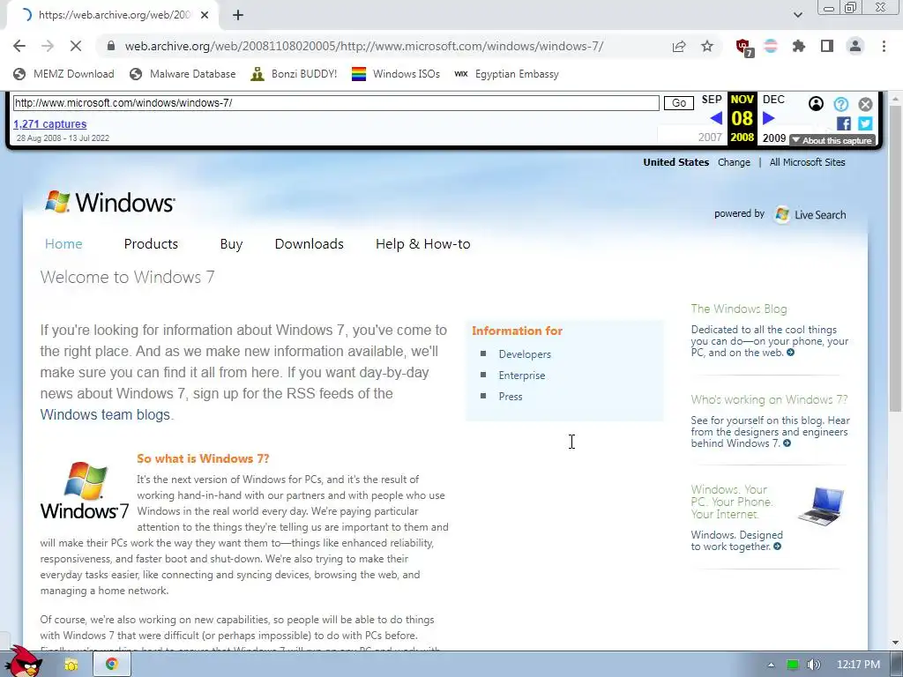The height and width of the screenshot is (677, 903).
Task: Open the Chrome three-dot menu
Action: [884, 46]
